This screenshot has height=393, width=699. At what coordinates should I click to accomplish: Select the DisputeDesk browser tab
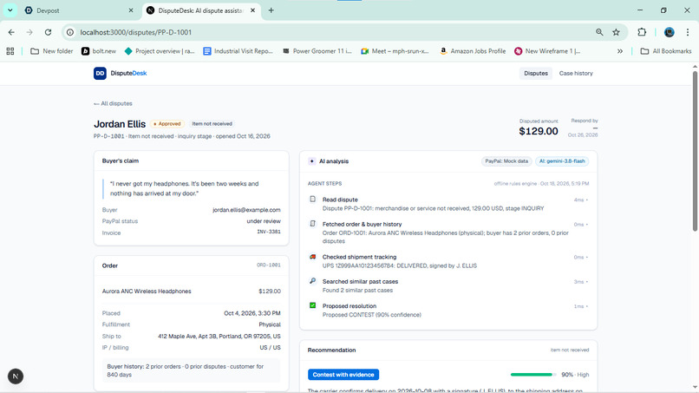coord(200,10)
